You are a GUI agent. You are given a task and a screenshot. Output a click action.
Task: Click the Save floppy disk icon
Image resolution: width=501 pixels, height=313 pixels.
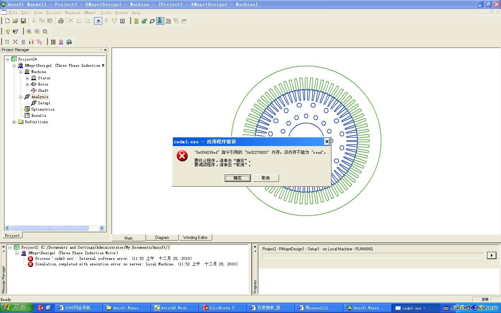tap(23, 21)
